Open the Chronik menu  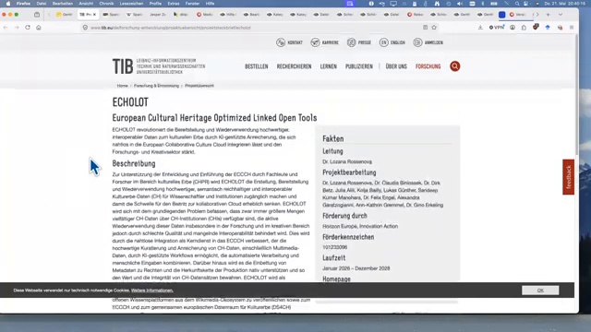[x=106, y=4]
